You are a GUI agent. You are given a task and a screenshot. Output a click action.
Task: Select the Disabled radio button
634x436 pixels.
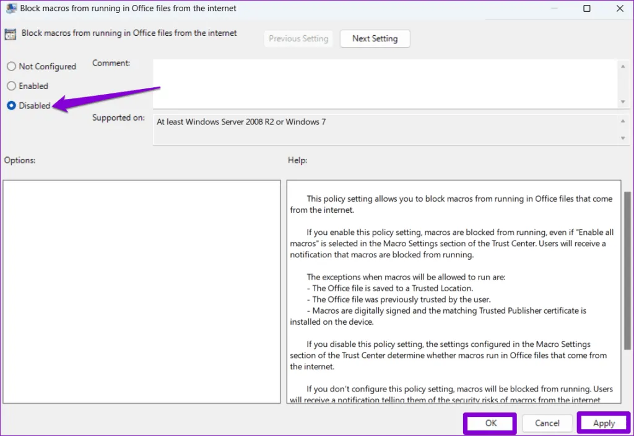pos(11,106)
